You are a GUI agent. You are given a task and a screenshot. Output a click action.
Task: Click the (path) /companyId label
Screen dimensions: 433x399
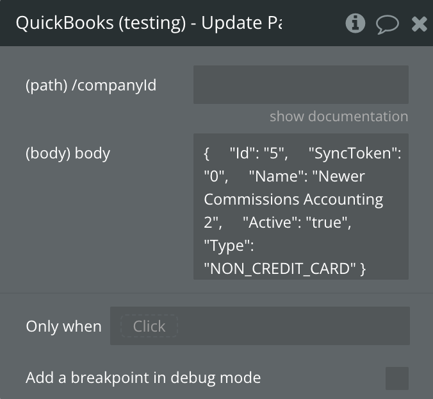[x=91, y=85]
